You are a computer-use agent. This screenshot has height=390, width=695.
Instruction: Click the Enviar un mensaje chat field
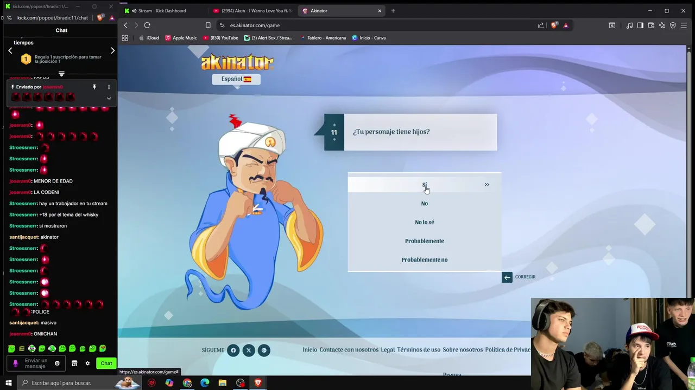(x=36, y=363)
